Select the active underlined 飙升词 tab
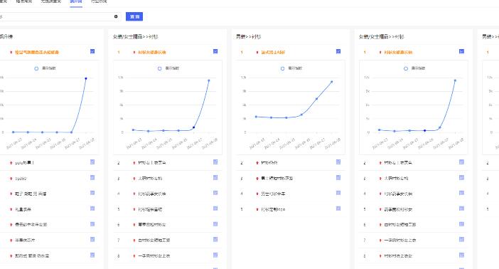Viewport: 499px width, 269px height. tap(76, 1)
